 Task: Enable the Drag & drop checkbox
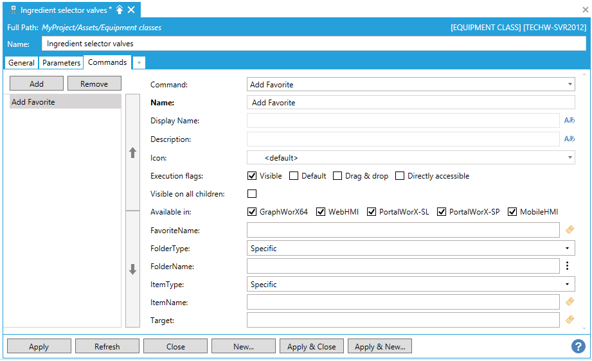[337, 176]
